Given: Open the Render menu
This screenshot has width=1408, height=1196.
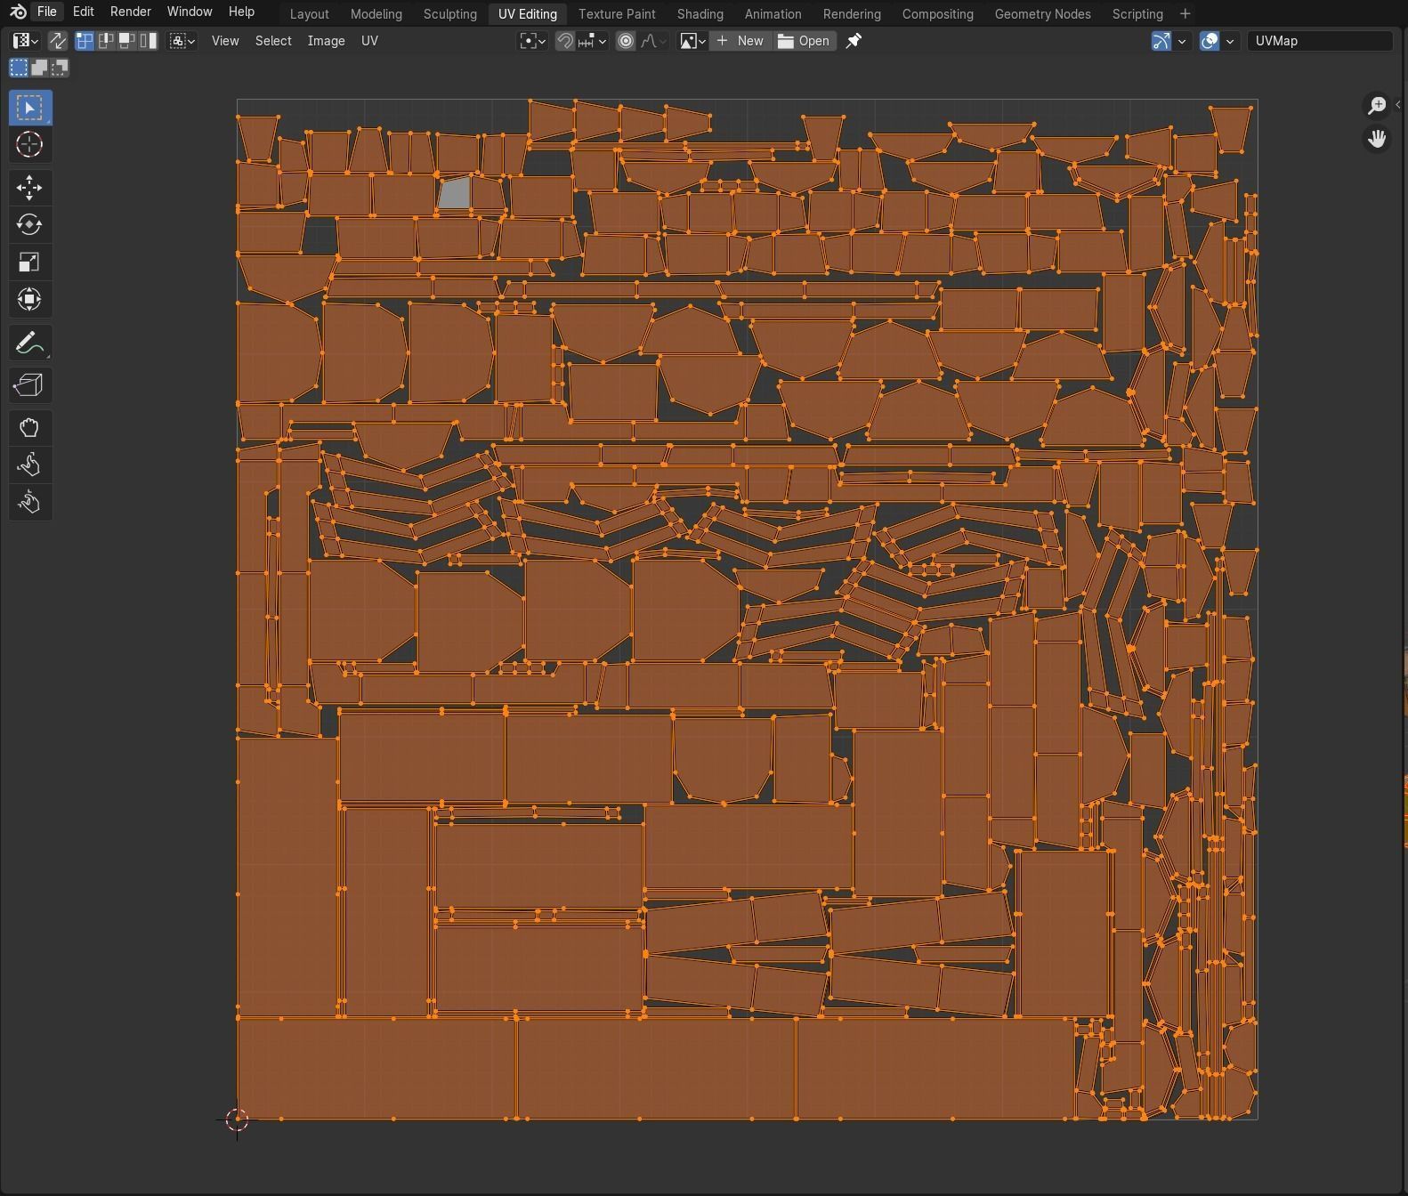Looking at the screenshot, I should (x=130, y=12).
